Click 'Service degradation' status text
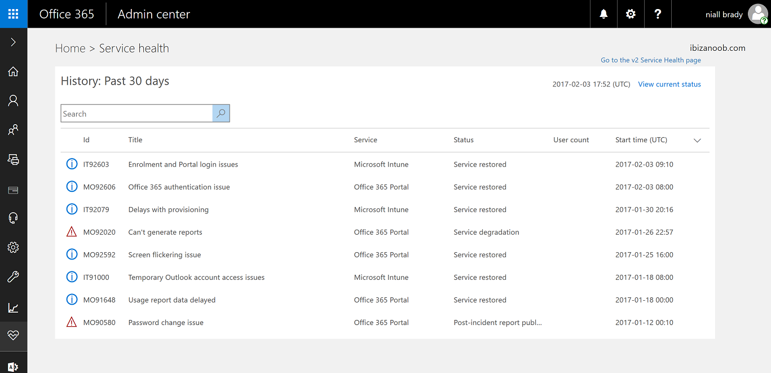771x373 pixels. pyautogui.click(x=486, y=232)
